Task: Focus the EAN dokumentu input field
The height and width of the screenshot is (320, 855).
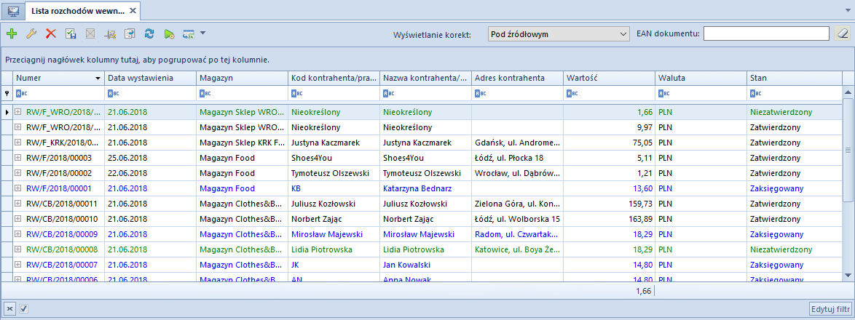Action: pos(767,34)
